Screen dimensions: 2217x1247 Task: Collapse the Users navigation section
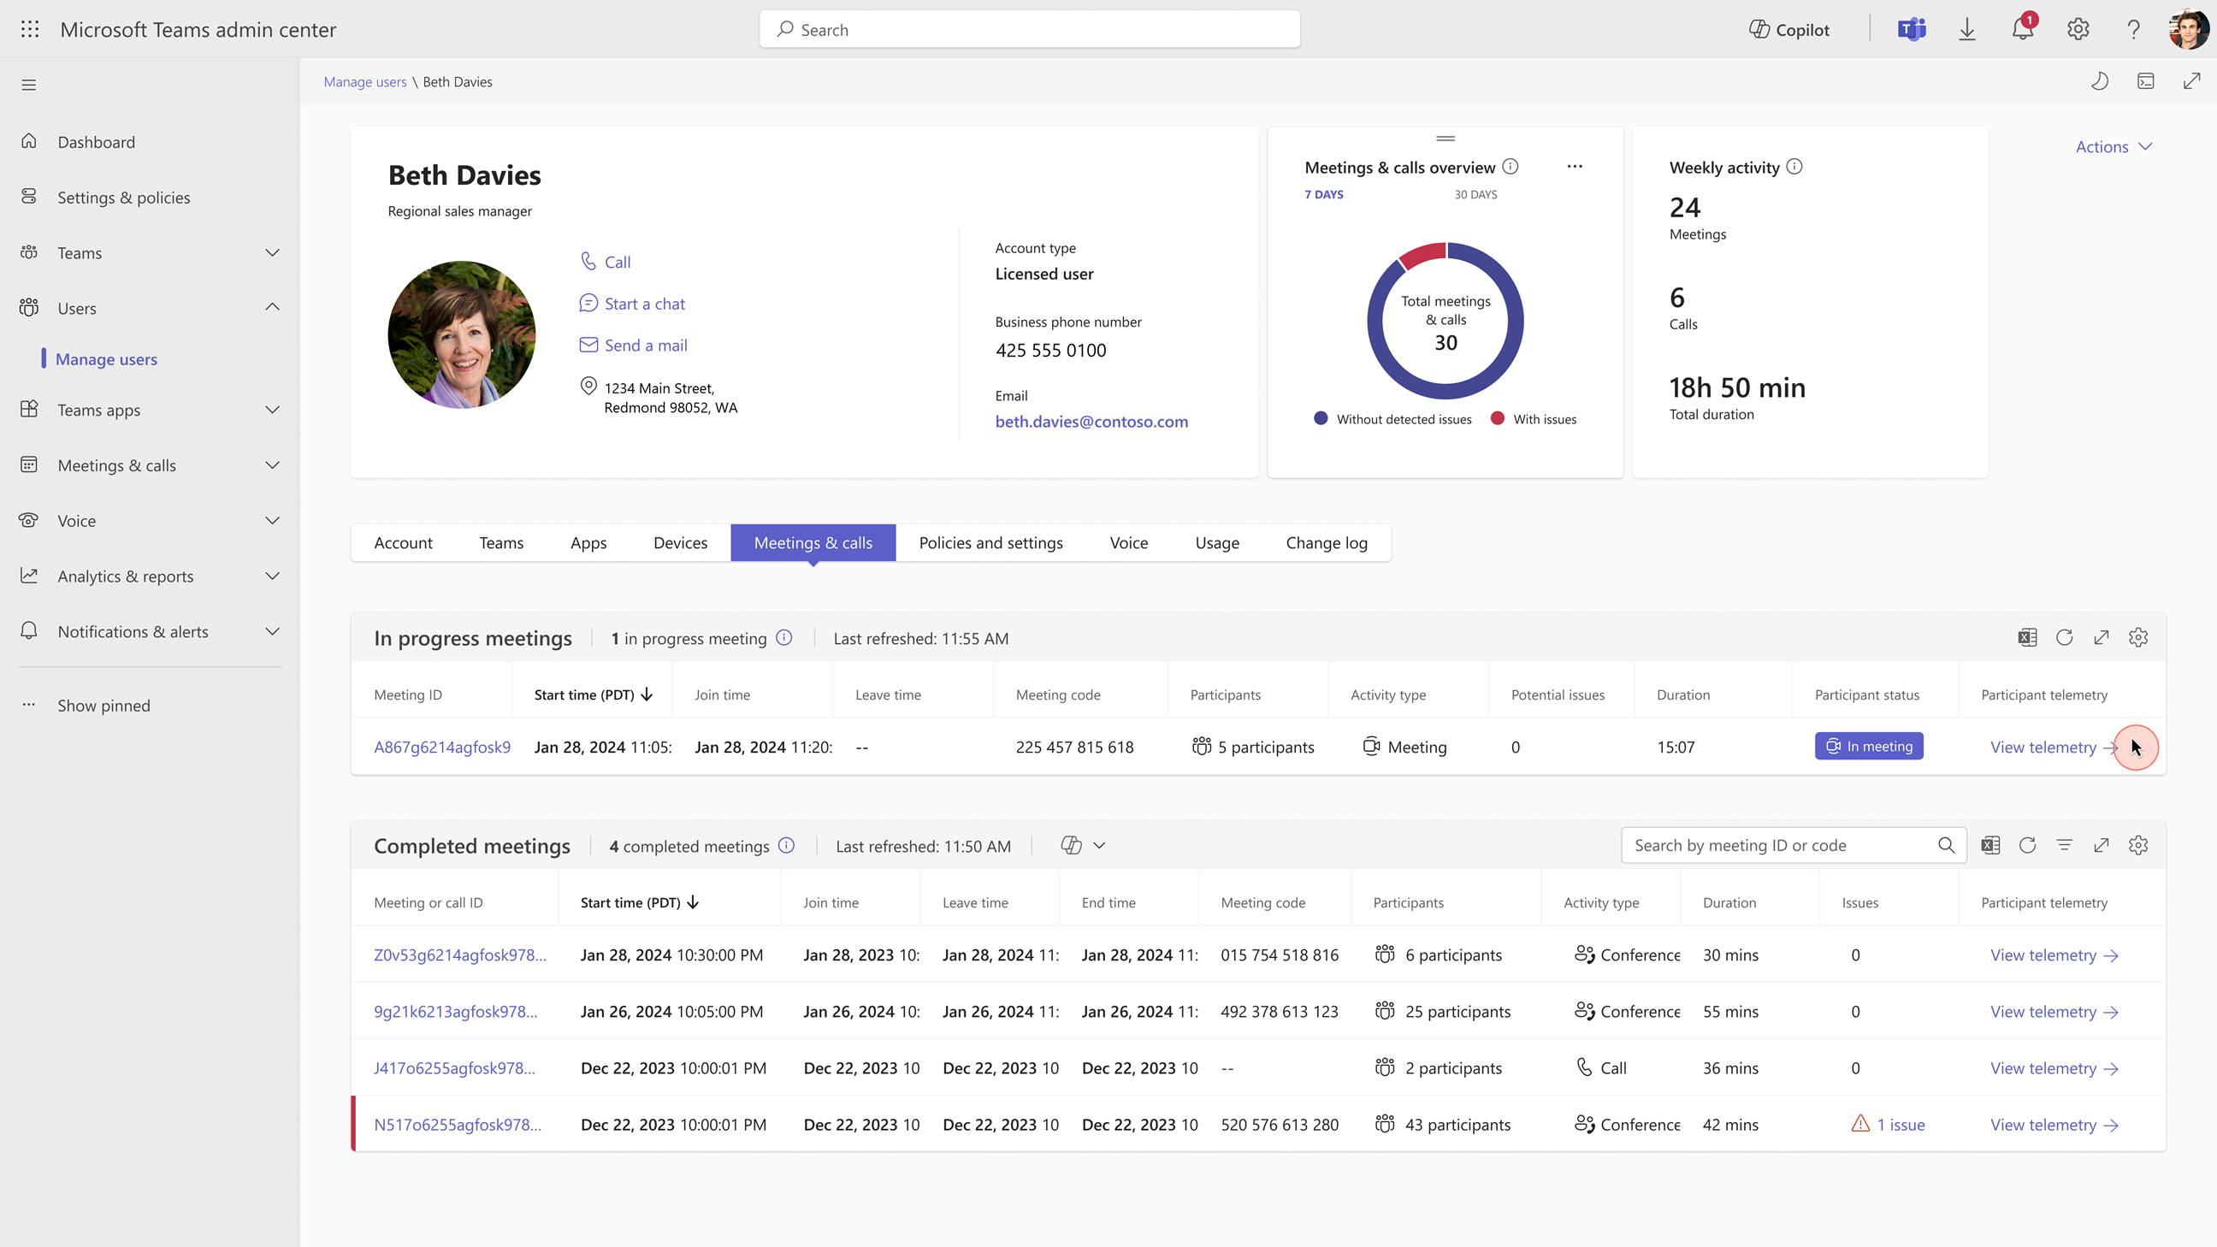pyautogui.click(x=272, y=307)
